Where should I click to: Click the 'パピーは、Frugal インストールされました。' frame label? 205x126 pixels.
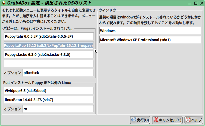click(38, 28)
